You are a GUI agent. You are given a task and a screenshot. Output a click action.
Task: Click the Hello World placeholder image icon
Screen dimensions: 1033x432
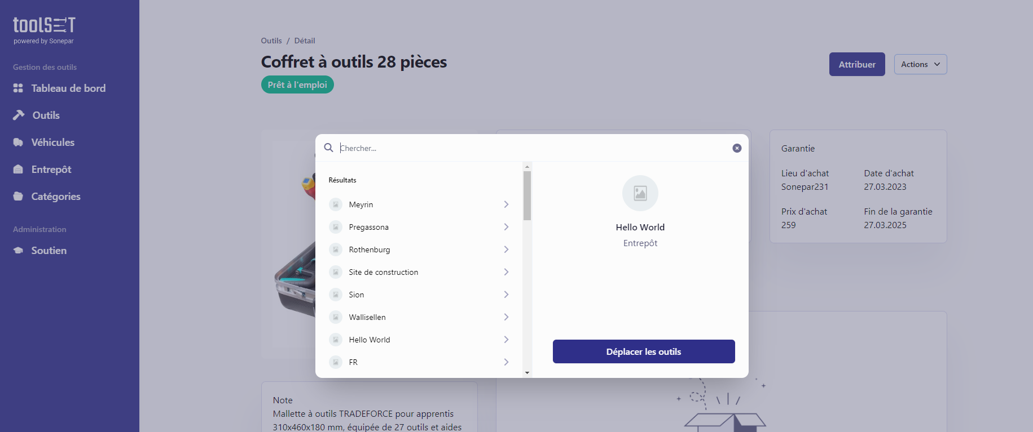point(640,193)
